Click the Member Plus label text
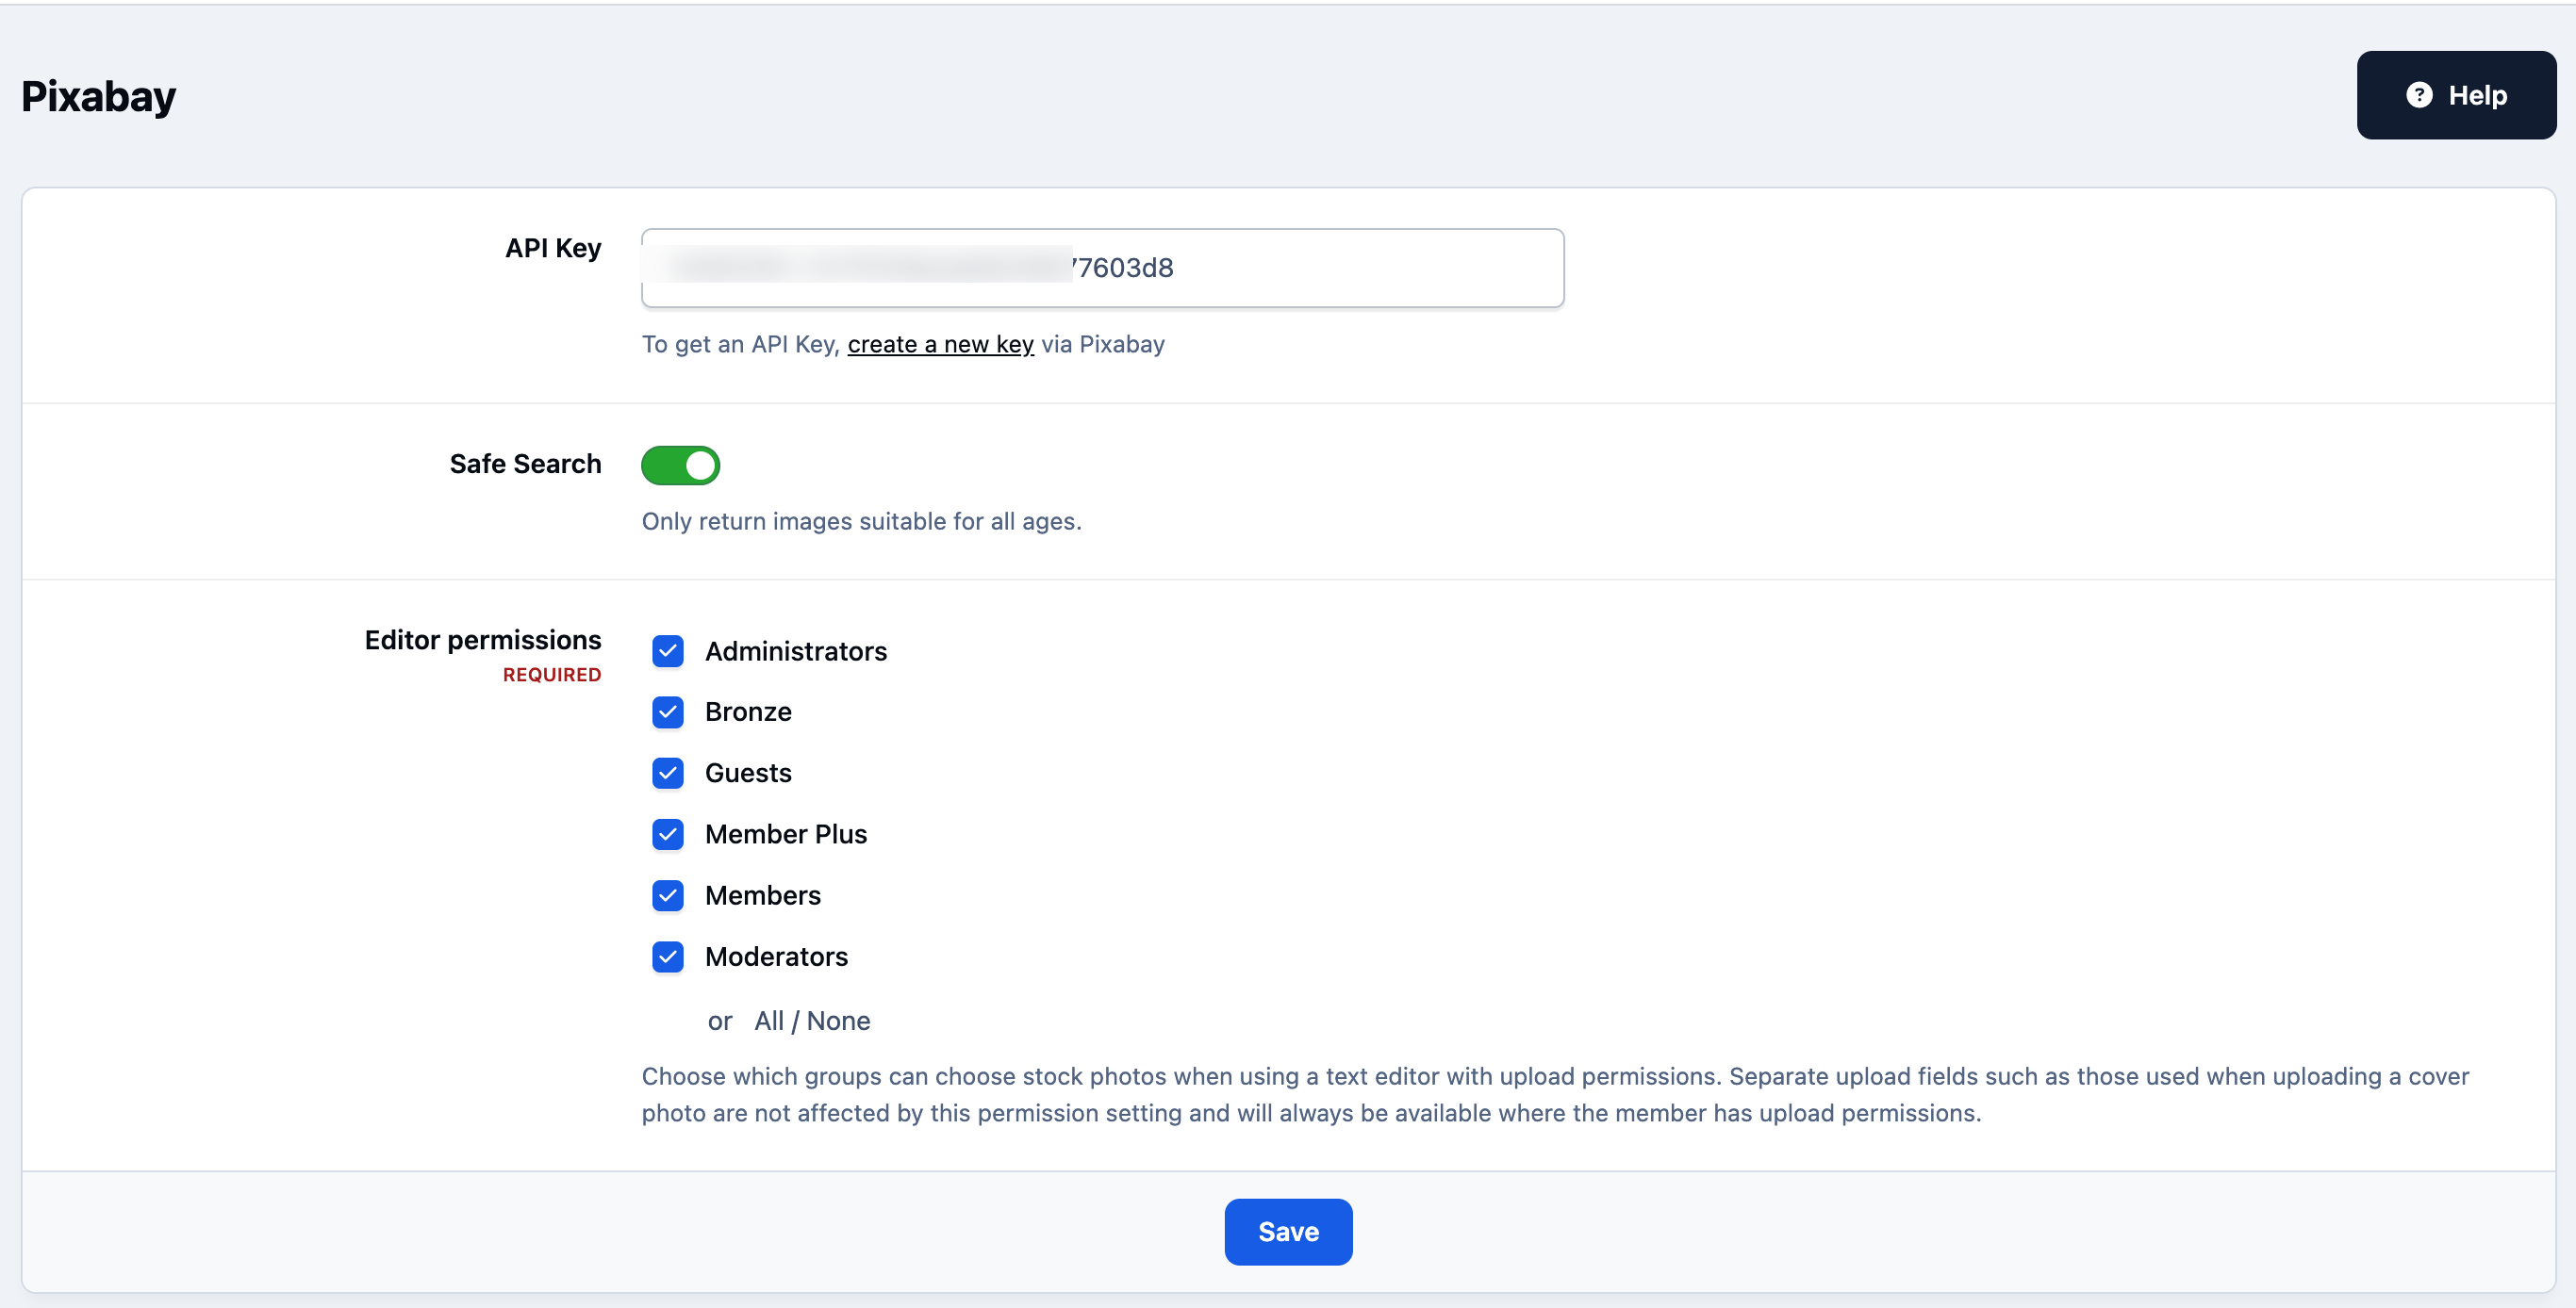 pyautogui.click(x=786, y=834)
